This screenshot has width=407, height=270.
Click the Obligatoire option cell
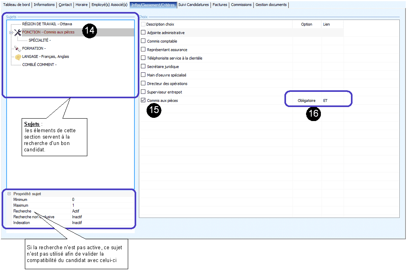(306, 101)
